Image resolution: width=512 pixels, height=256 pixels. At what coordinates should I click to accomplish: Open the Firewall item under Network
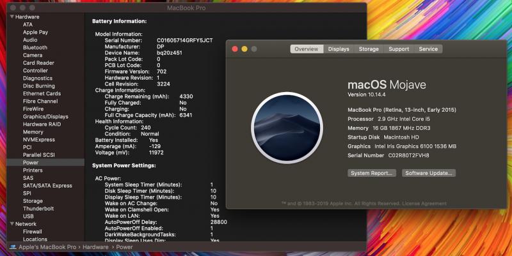tap(33, 232)
